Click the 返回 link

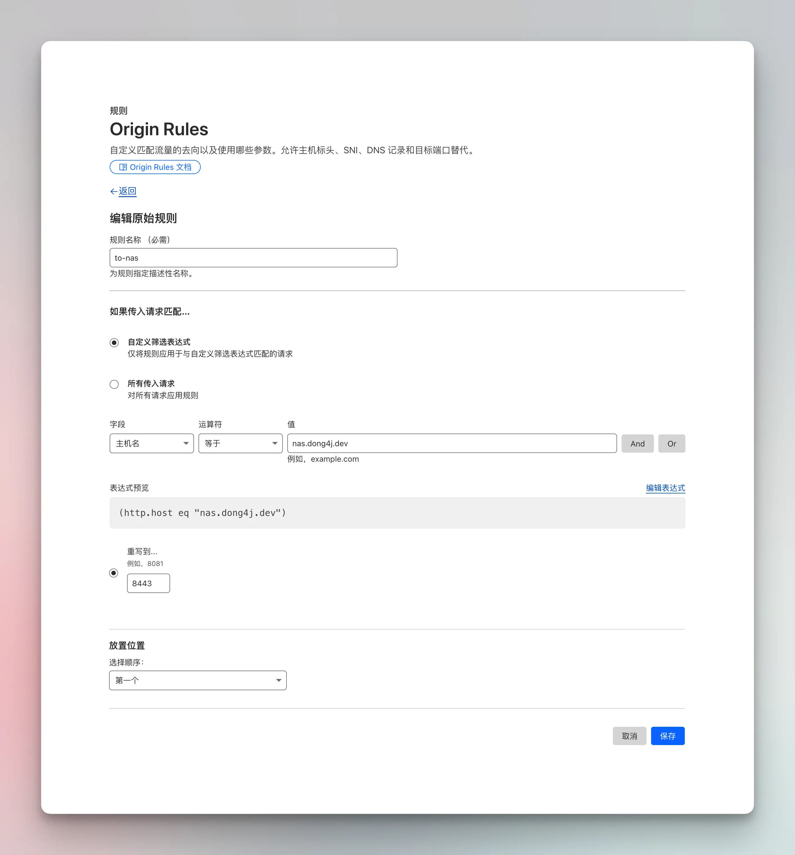pyautogui.click(x=128, y=191)
